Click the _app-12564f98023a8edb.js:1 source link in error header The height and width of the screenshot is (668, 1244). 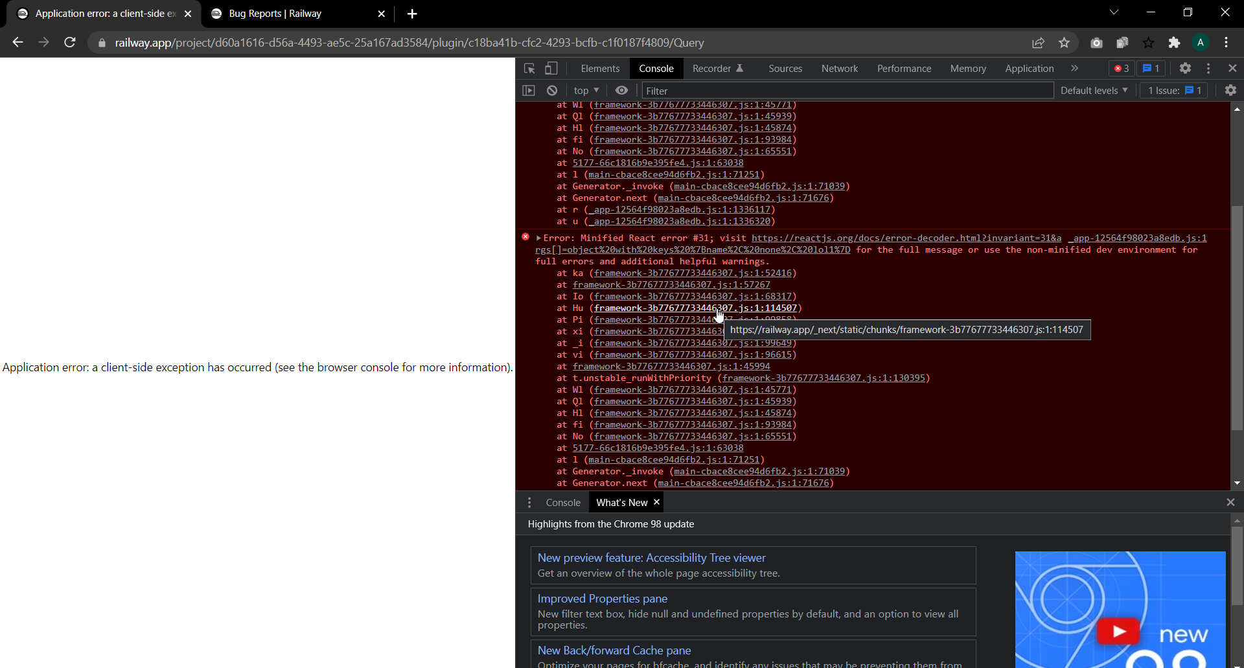[x=1137, y=238]
